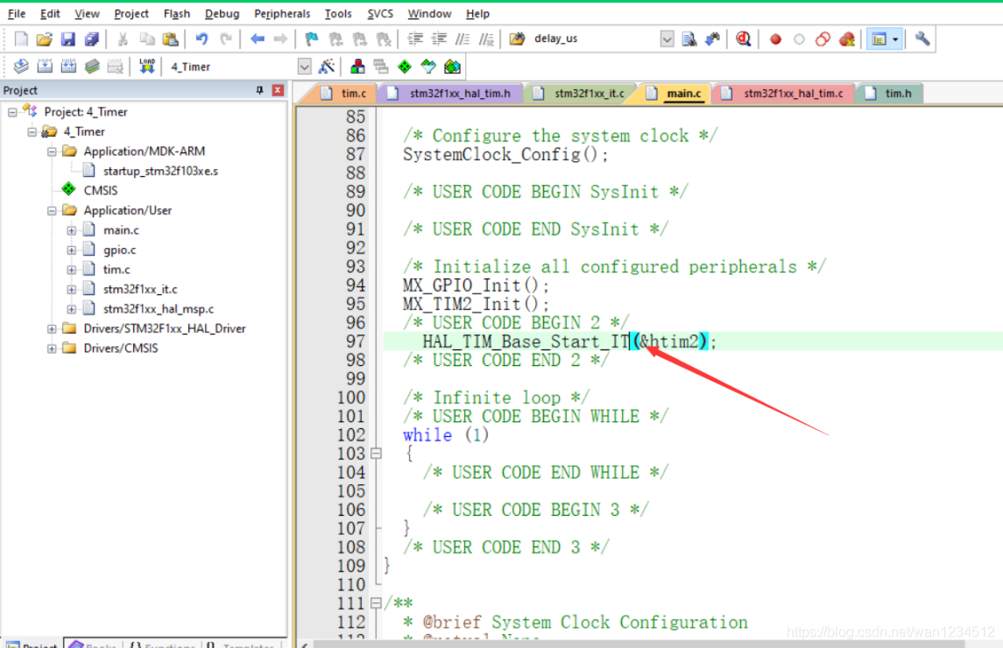Click the Undo arrow icon

click(x=201, y=39)
